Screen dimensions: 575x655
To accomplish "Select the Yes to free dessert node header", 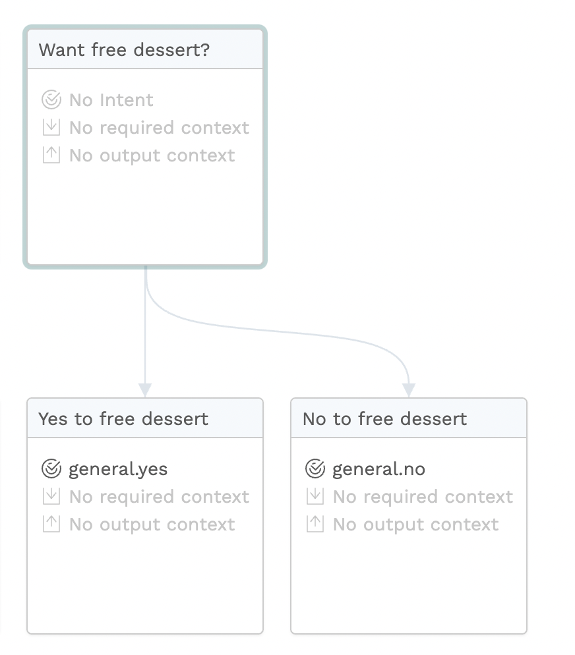I will 145,418.
